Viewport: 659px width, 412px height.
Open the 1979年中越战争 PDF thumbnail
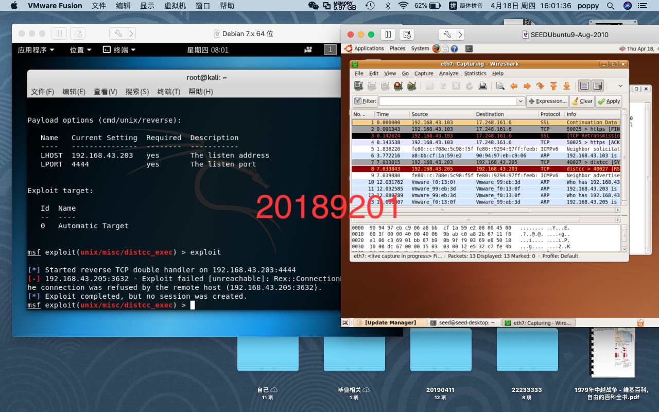pyautogui.click(x=612, y=353)
